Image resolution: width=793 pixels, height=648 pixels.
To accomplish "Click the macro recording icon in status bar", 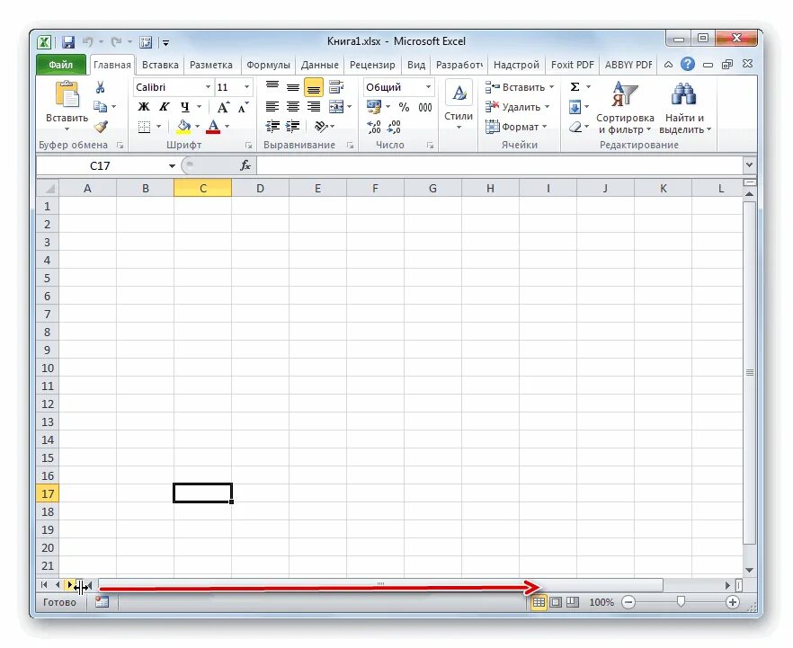I will 102,602.
